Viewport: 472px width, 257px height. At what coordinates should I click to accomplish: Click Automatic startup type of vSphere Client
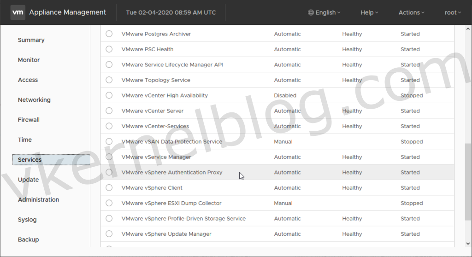(x=287, y=187)
